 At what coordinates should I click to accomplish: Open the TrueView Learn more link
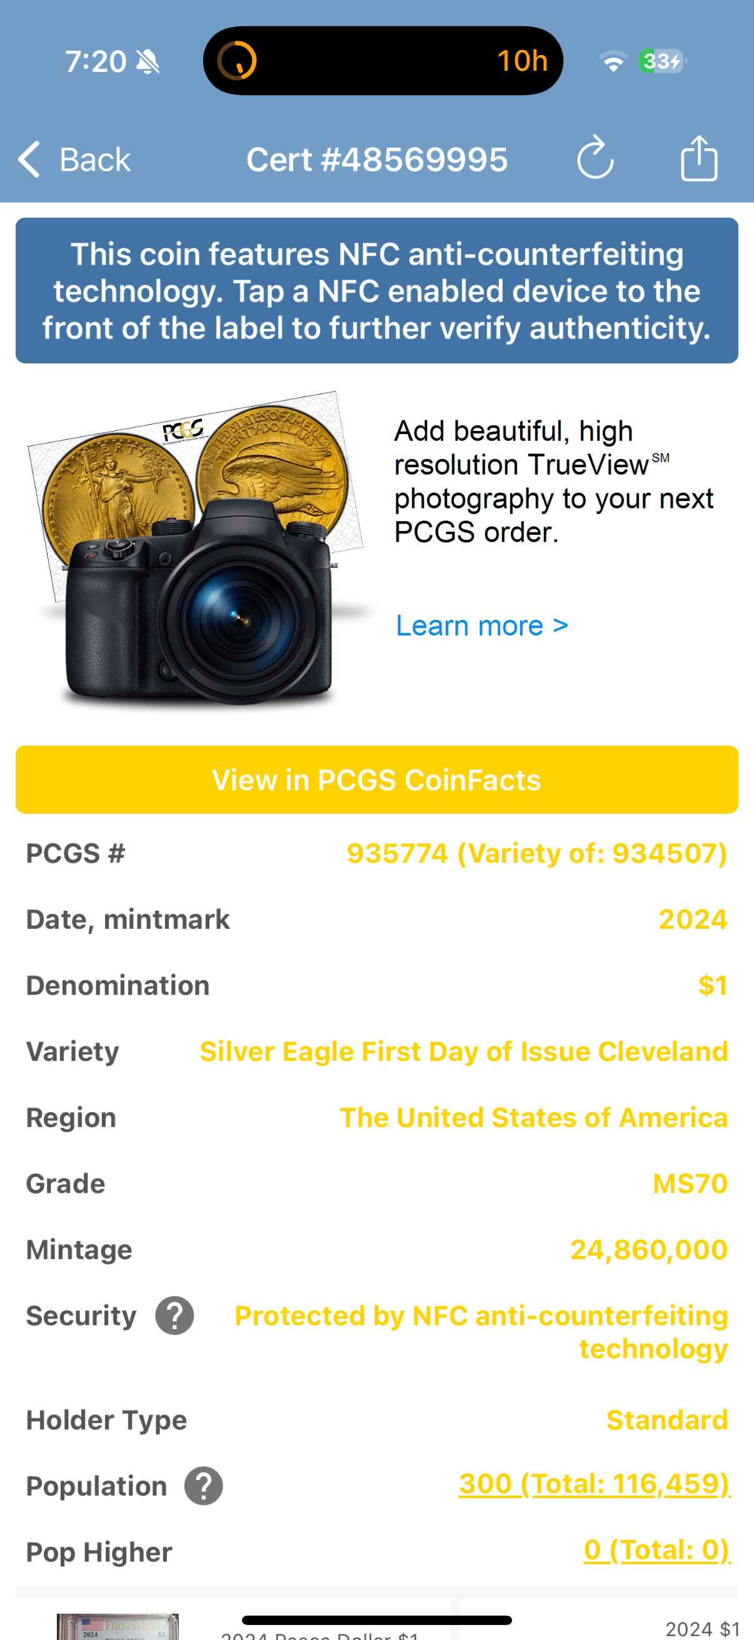click(481, 626)
